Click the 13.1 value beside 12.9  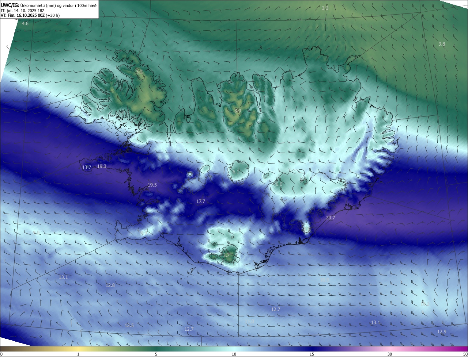tap(375, 322)
